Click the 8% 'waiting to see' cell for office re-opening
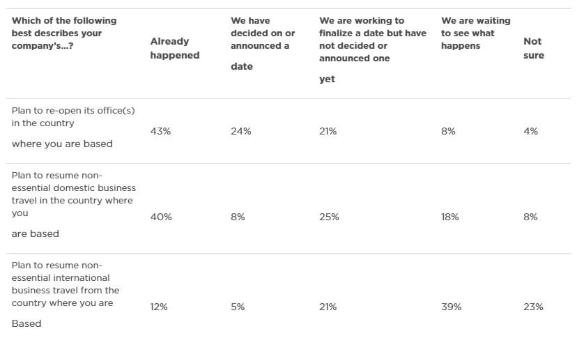The width and height of the screenshot is (577, 338). [448, 131]
